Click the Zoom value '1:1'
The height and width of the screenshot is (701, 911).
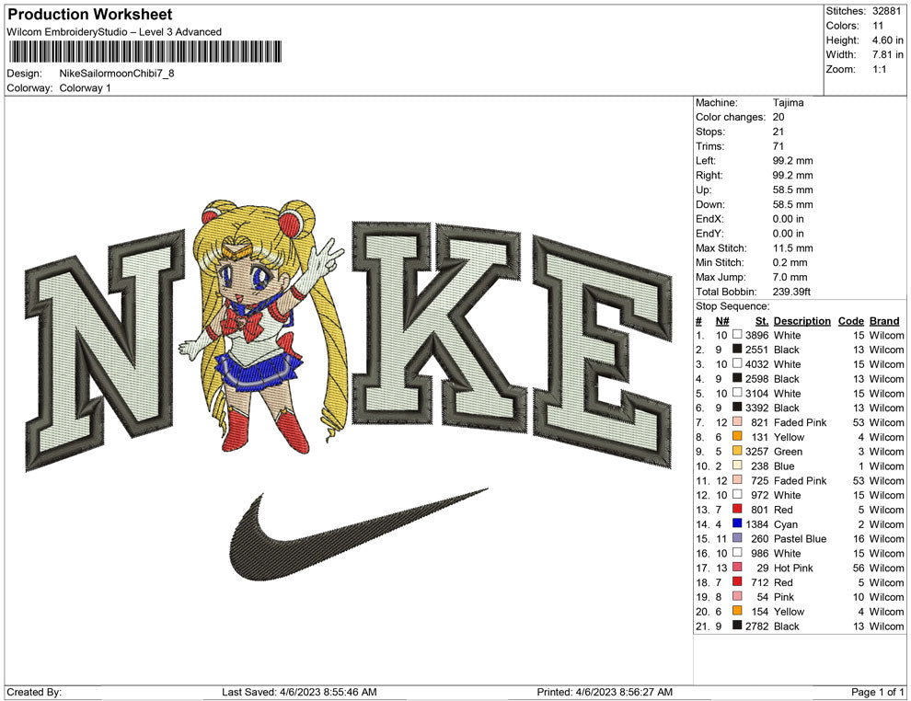coord(879,69)
